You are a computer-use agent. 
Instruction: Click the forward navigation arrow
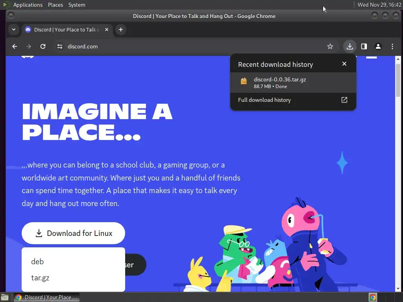29,46
